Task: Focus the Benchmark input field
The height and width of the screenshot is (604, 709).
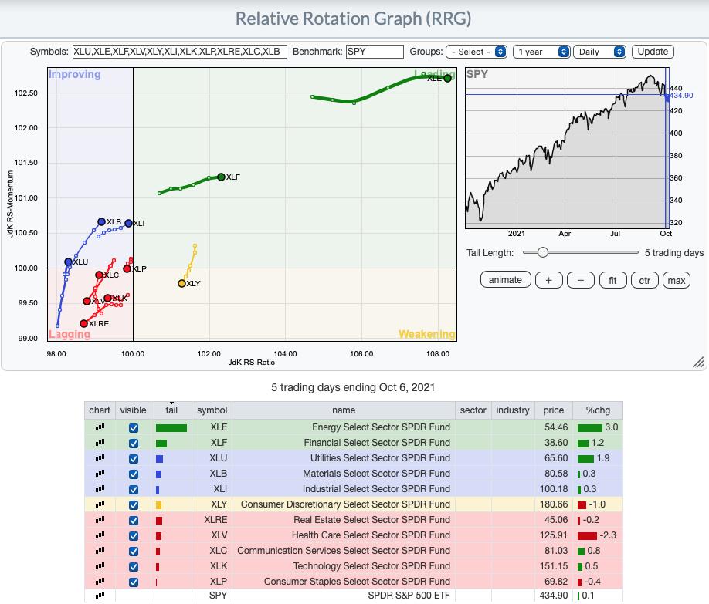Action: (375, 52)
